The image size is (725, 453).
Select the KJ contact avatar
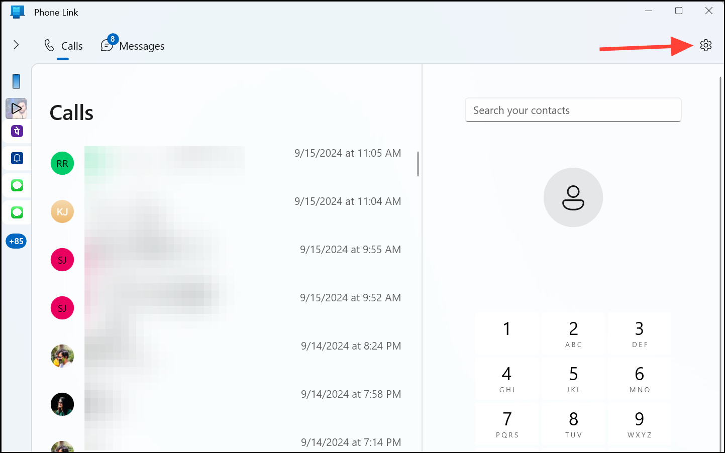pyautogui.click(x=62, y=211)
